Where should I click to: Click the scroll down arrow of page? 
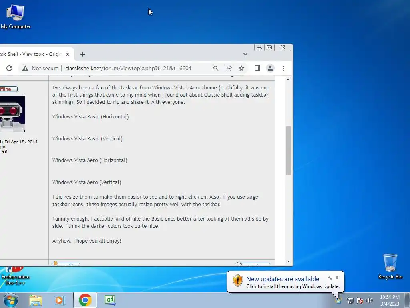[288, 261]
